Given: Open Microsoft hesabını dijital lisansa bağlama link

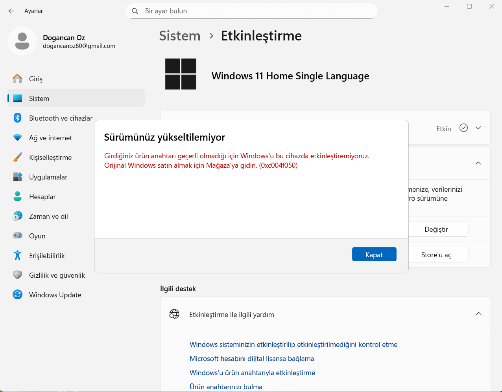Looking at the screenshot, I should (252, 359).
